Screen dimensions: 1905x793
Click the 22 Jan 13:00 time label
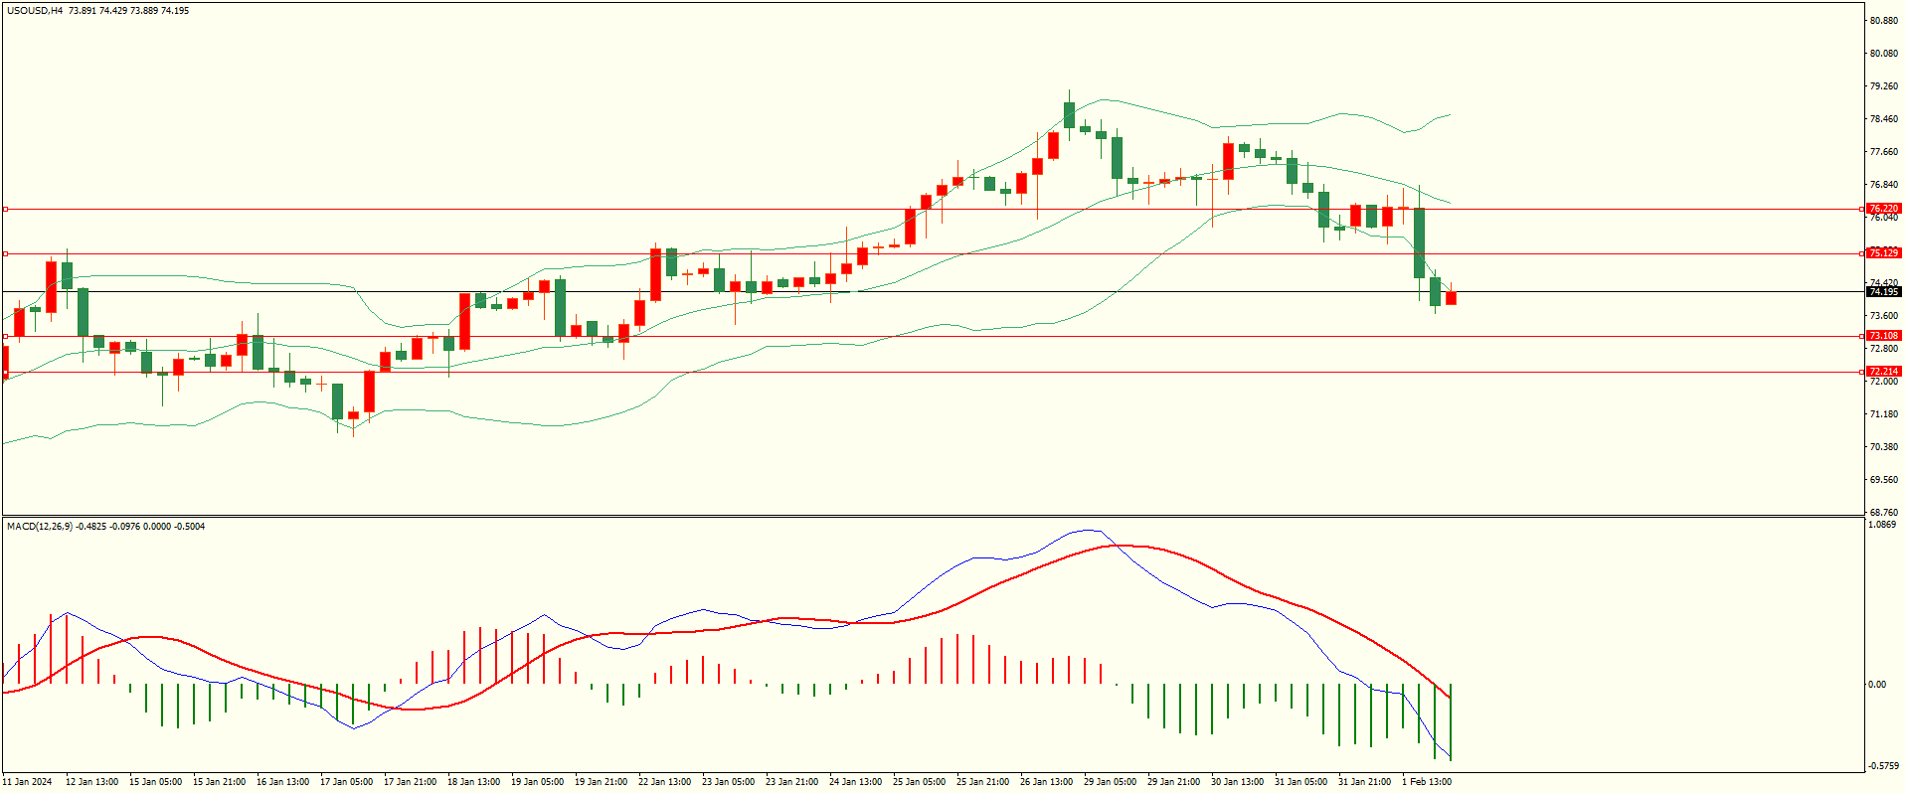pos(664,782)
